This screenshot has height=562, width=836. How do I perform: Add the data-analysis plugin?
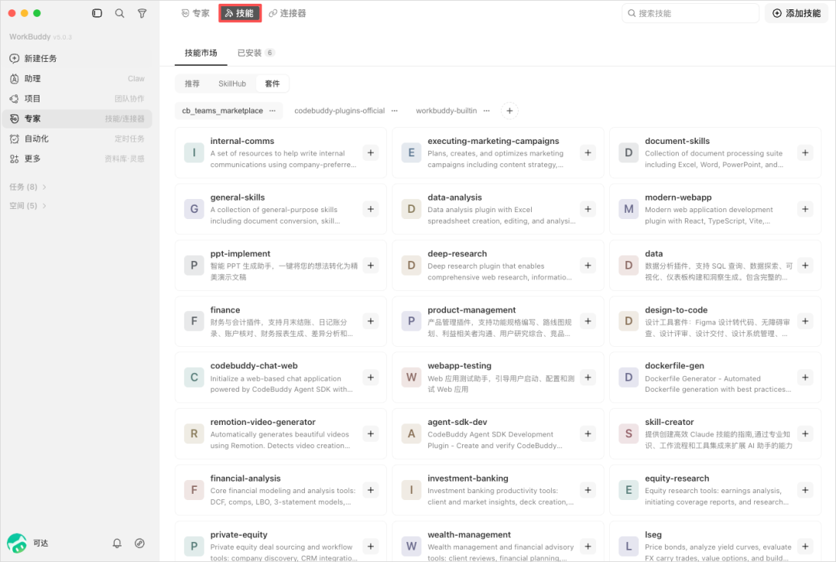[588, 209]
